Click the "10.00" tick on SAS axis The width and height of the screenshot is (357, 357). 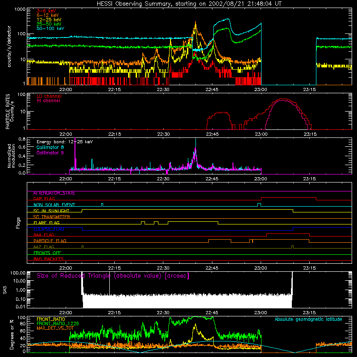19,281
